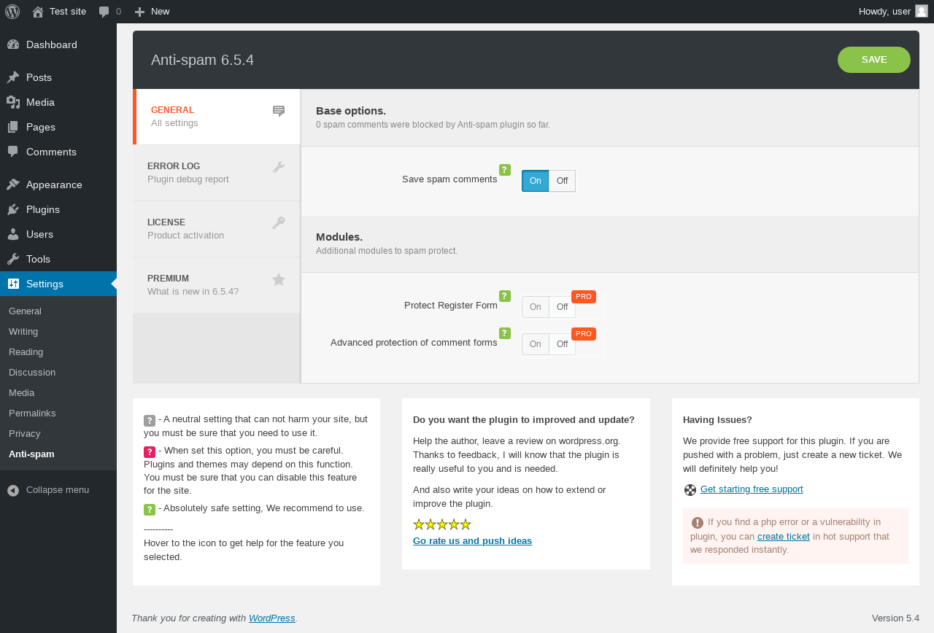Follow the Get starting free support link
The height and width of the screenshot is (633, 934).
[x=752, y=489]
